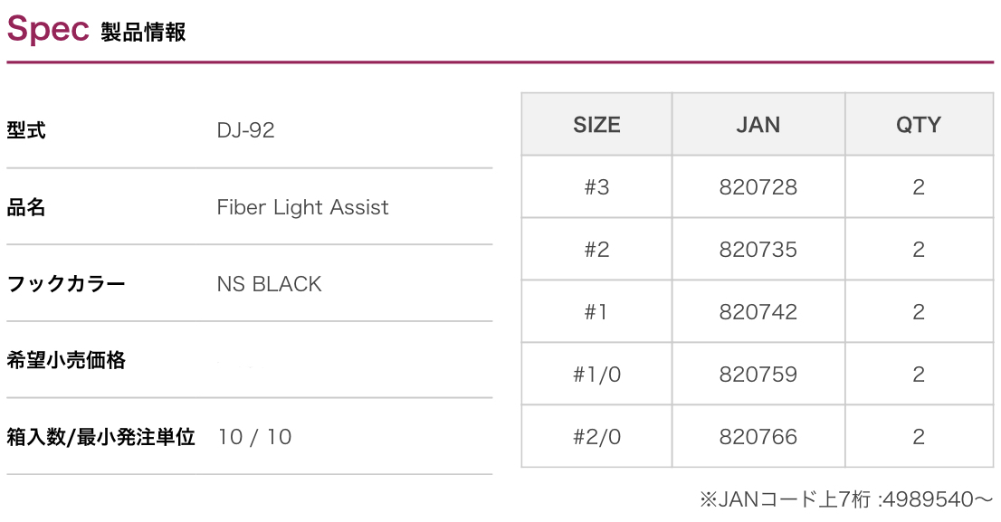This screenshot has width=1001, height=522.
Task: Click the JAN column header
Action: (x=758, y=125)
